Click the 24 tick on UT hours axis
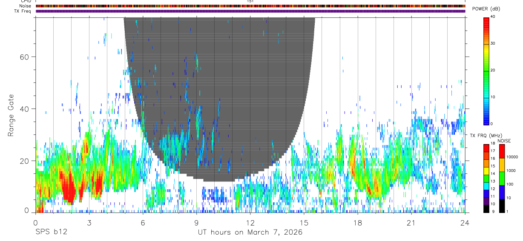The image size is (523, 241). pyautogui.click(x=465, y=222)
